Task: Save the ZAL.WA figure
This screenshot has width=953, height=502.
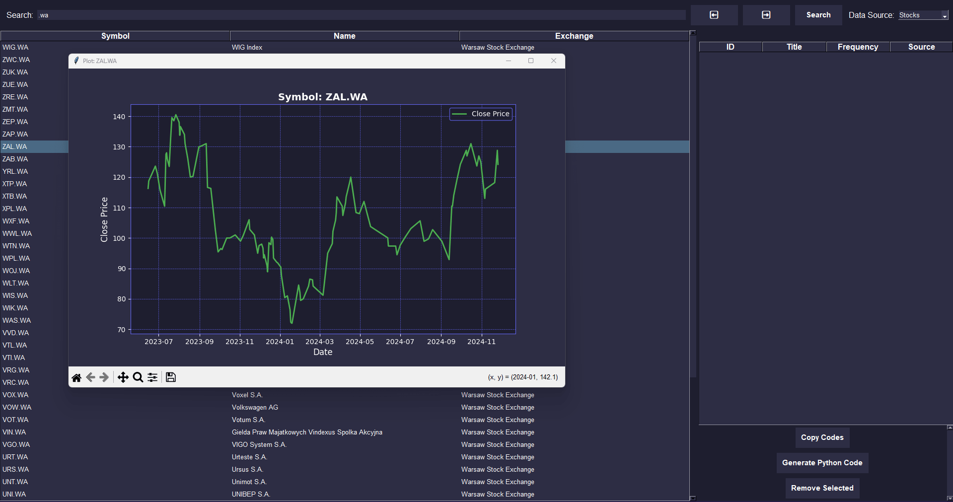Action: coord(171,377)
